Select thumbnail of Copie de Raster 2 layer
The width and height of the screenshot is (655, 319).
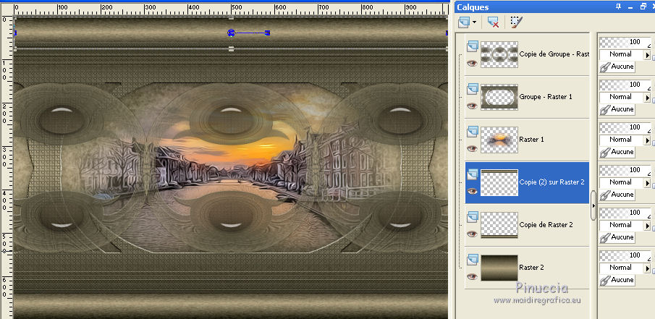tap(499, 225)
